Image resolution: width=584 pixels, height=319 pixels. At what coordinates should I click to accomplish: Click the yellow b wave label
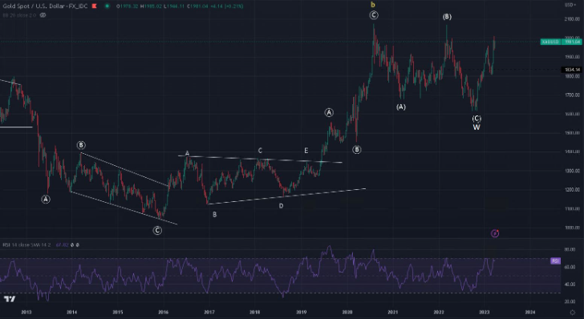(373, 5)
